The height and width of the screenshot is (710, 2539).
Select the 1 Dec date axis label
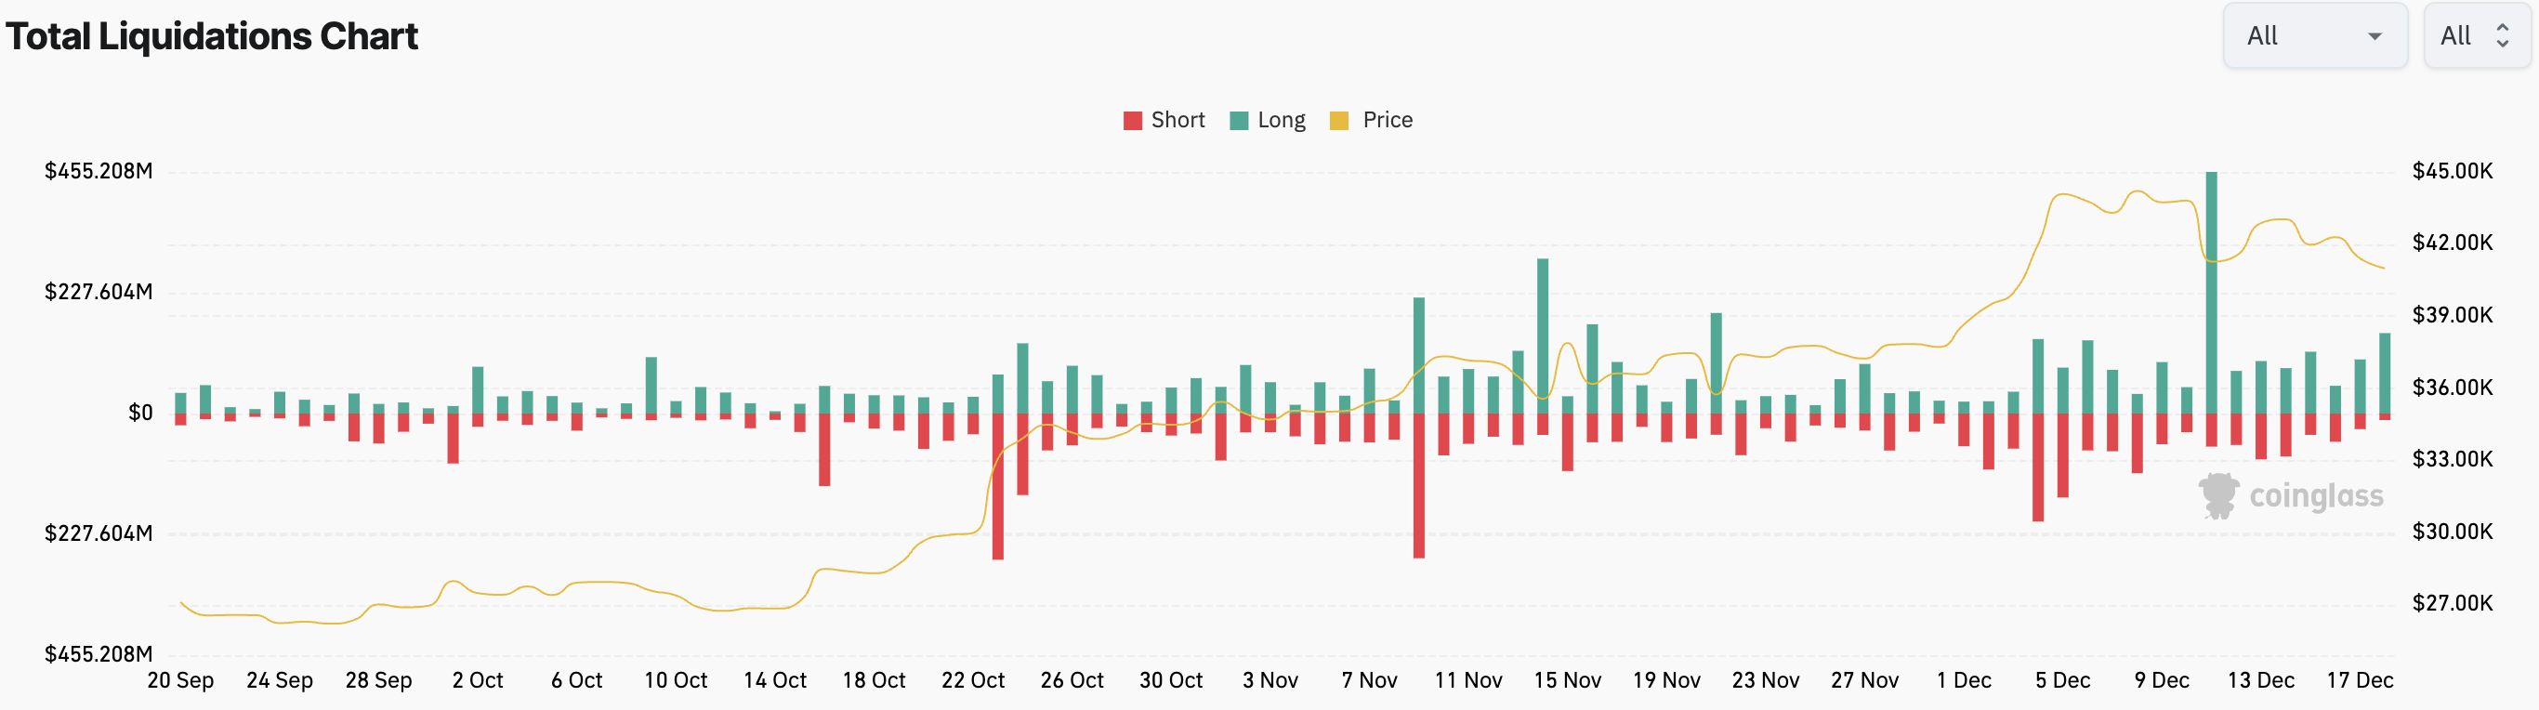coord(1964,680)
